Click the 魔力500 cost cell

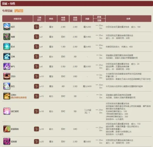(x=87, y=67)
